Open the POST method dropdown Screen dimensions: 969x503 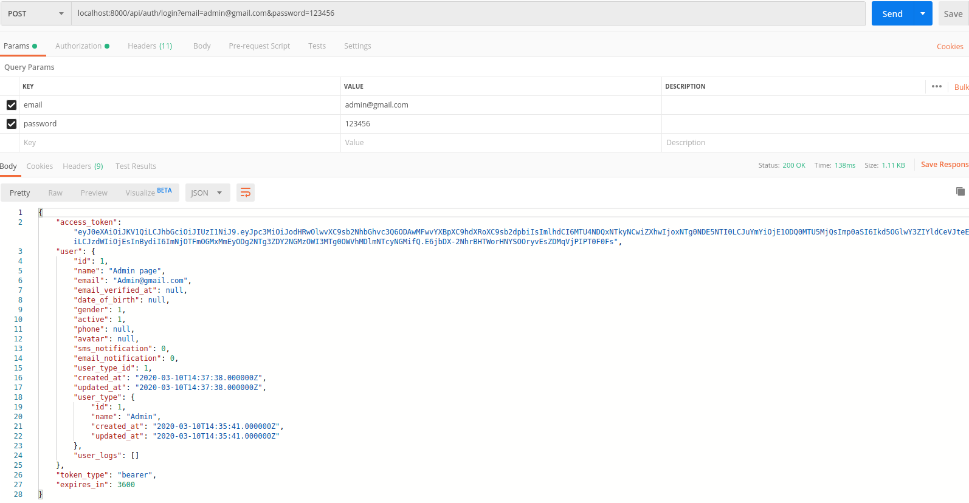point(36,13)
